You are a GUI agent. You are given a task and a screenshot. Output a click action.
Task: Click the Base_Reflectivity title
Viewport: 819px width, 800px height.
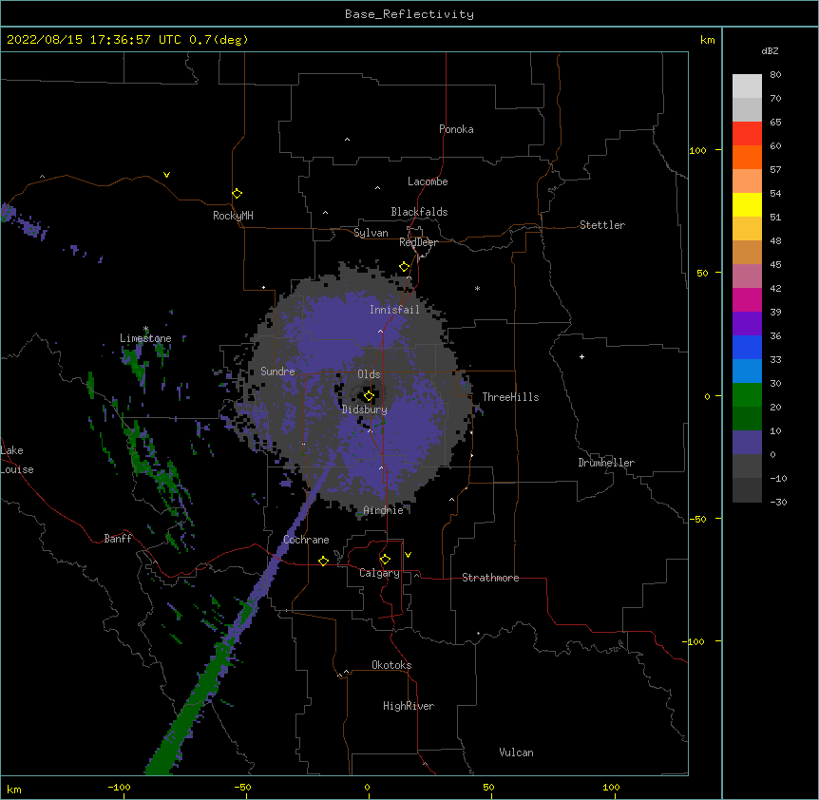[409, 14]
